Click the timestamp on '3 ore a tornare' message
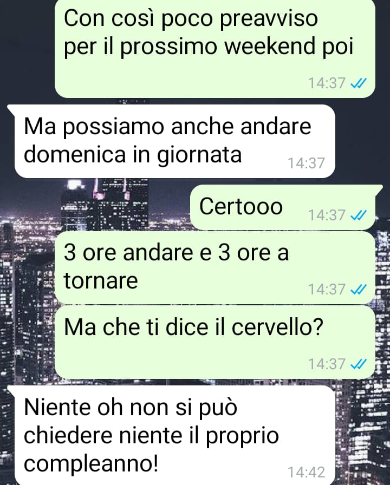This screenshot has width=390, height=485. tap(327, 290)
